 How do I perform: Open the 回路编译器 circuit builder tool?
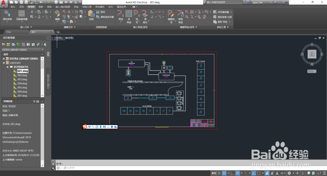[22, 15]
